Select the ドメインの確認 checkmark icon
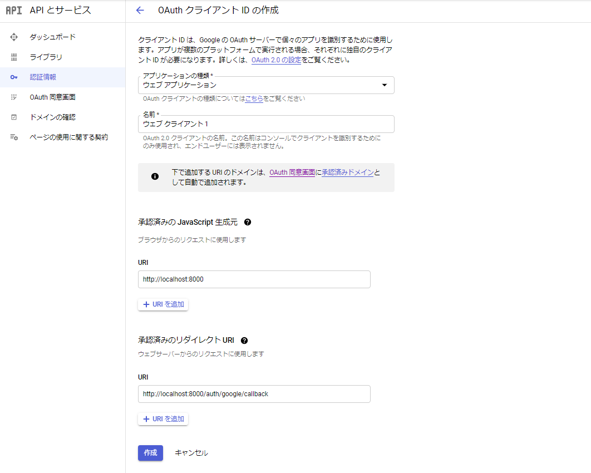591x473 pixels. tap(13, 117)
